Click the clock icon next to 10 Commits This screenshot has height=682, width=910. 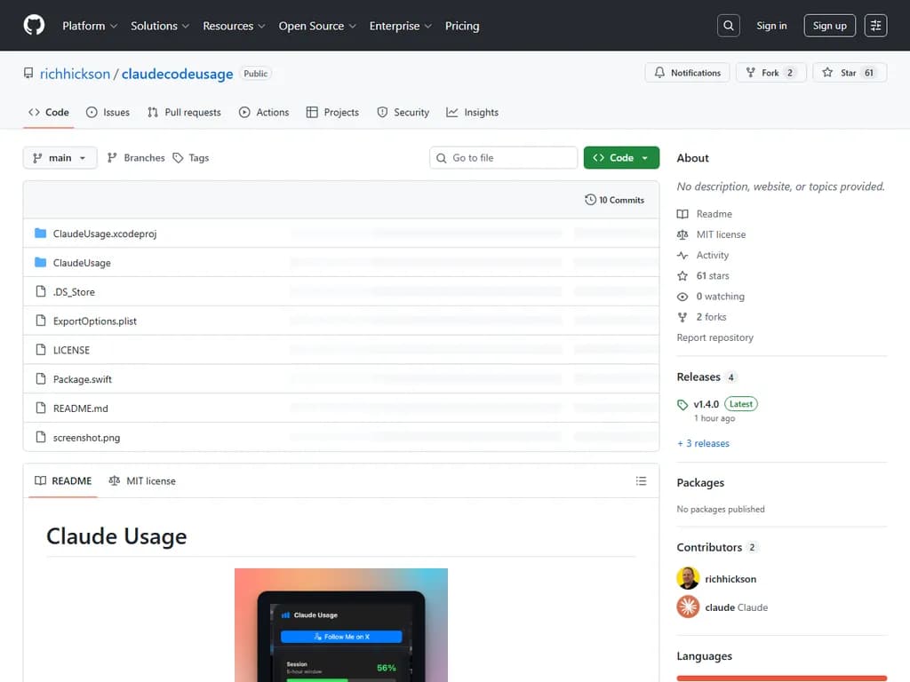click(x=589, y=200)
